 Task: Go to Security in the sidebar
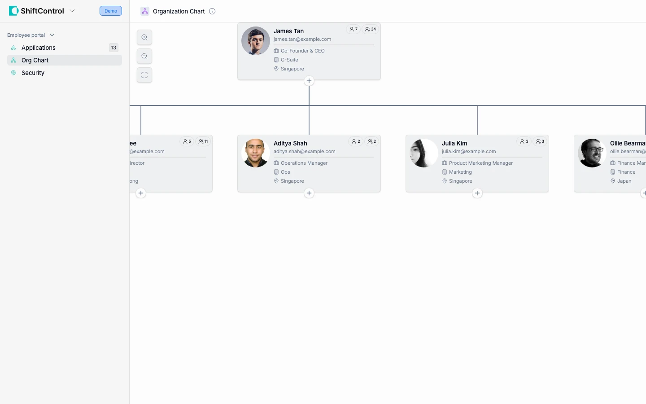point(33,73)
